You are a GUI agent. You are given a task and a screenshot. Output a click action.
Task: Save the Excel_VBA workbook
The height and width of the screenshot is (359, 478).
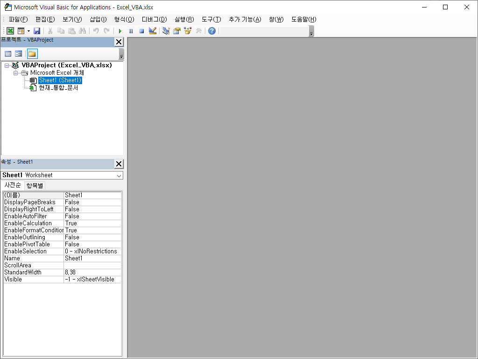pos(37,31)
